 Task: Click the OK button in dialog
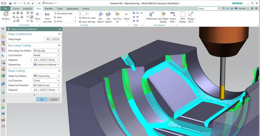(42, 99)
